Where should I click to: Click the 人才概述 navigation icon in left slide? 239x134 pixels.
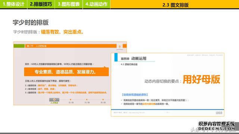coord(54,100)
